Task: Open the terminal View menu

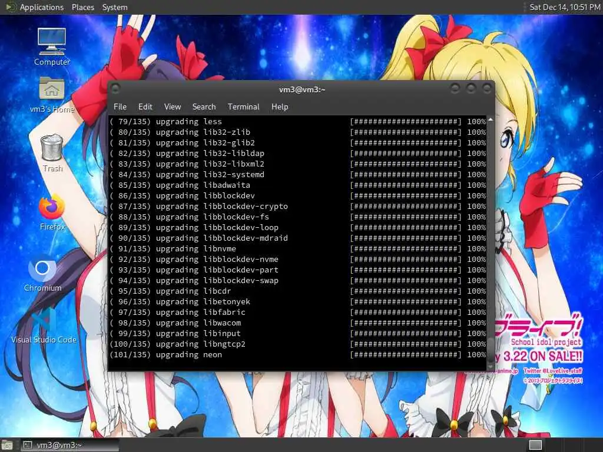Action: pos(173,107)
